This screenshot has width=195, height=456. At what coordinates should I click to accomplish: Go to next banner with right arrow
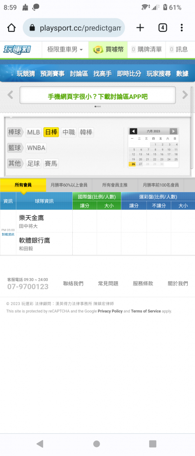(185, 95)
